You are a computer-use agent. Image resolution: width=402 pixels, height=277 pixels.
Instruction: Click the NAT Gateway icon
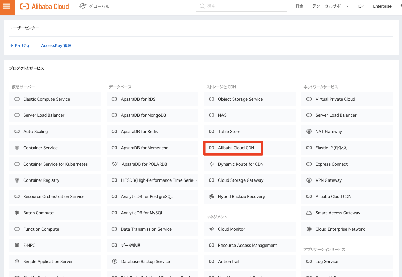[x=309, y=131]
